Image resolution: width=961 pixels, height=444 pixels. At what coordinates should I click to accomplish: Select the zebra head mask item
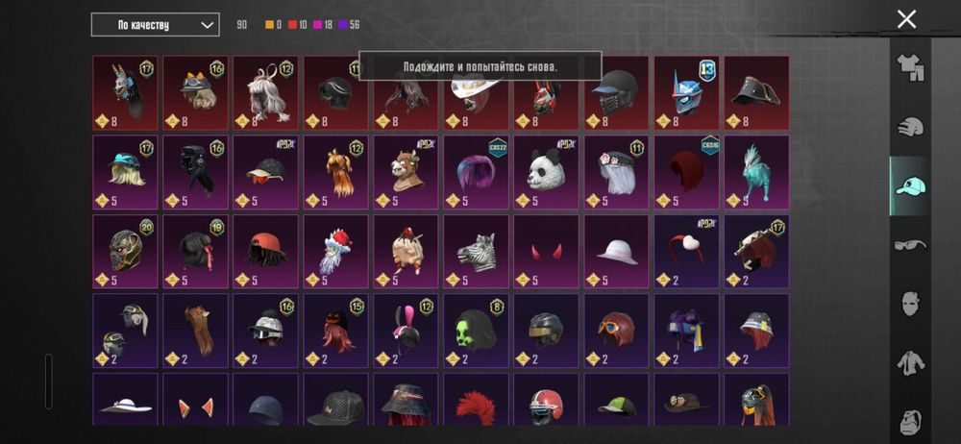[476, 252]
